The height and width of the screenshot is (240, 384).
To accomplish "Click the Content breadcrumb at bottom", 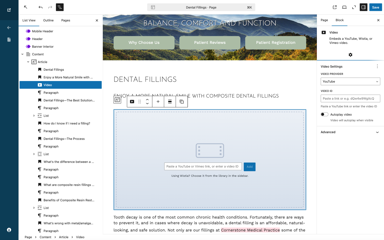I will click(x=45, y=237).
